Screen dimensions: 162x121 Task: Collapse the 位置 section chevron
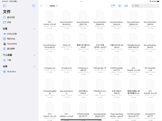tap(34, 29)
